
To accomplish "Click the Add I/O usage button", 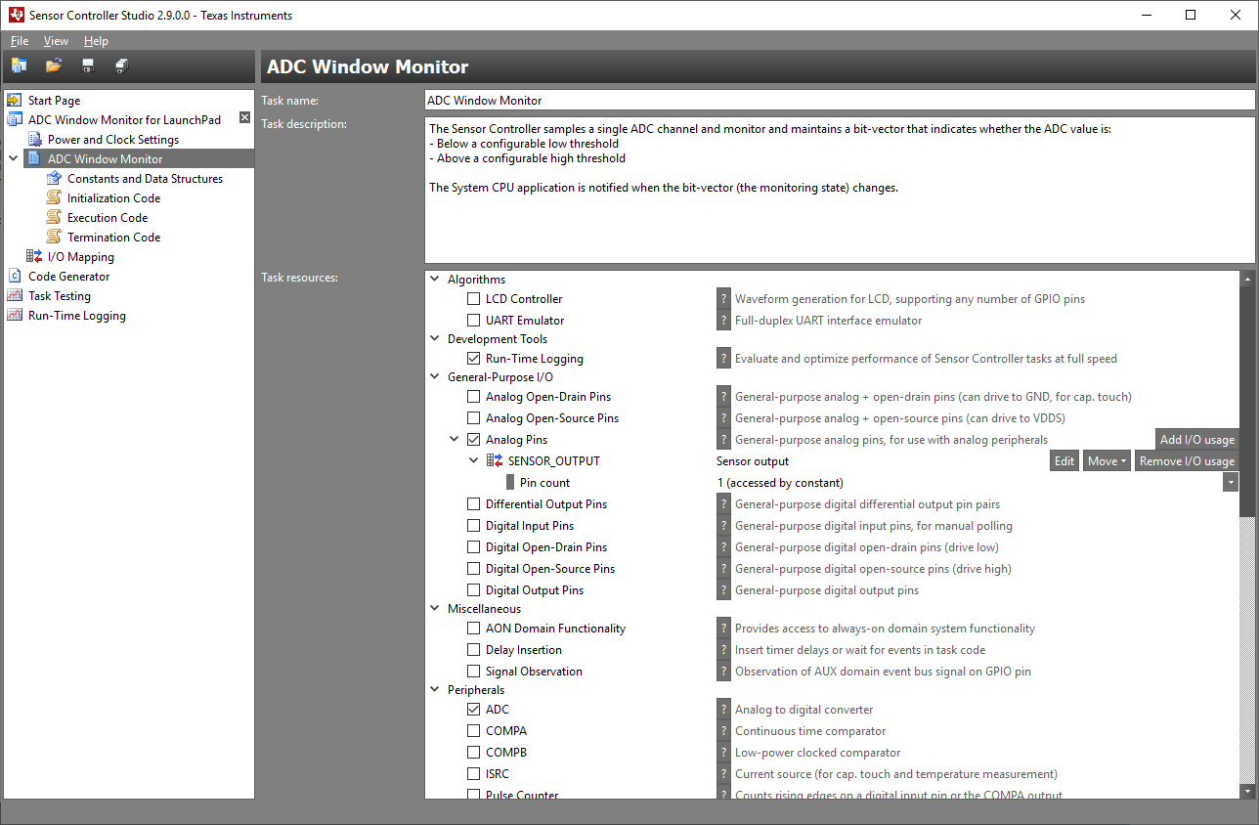I will tap(1196, 440).
